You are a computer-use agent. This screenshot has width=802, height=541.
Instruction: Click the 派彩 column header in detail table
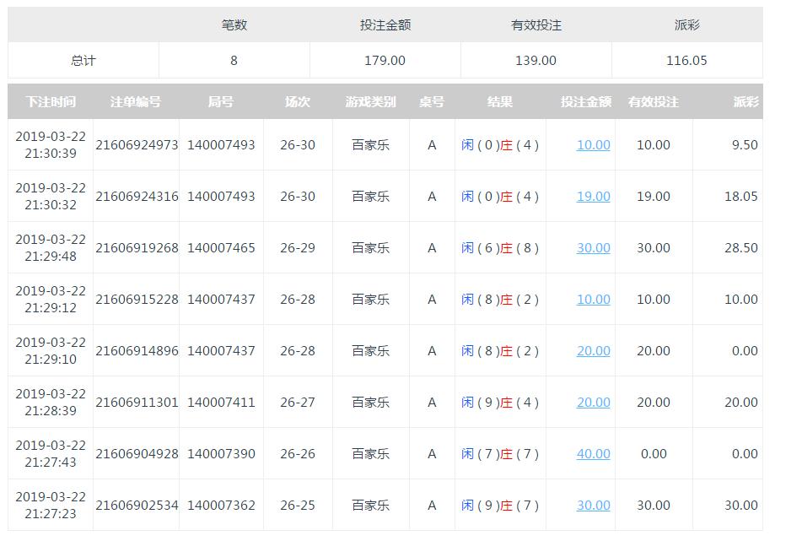coord(746,102)
